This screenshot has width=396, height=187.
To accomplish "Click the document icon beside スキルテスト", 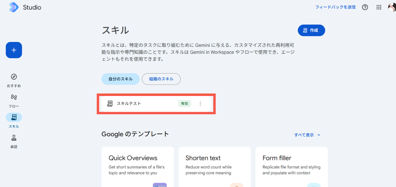I will click(x=110, y=104).
